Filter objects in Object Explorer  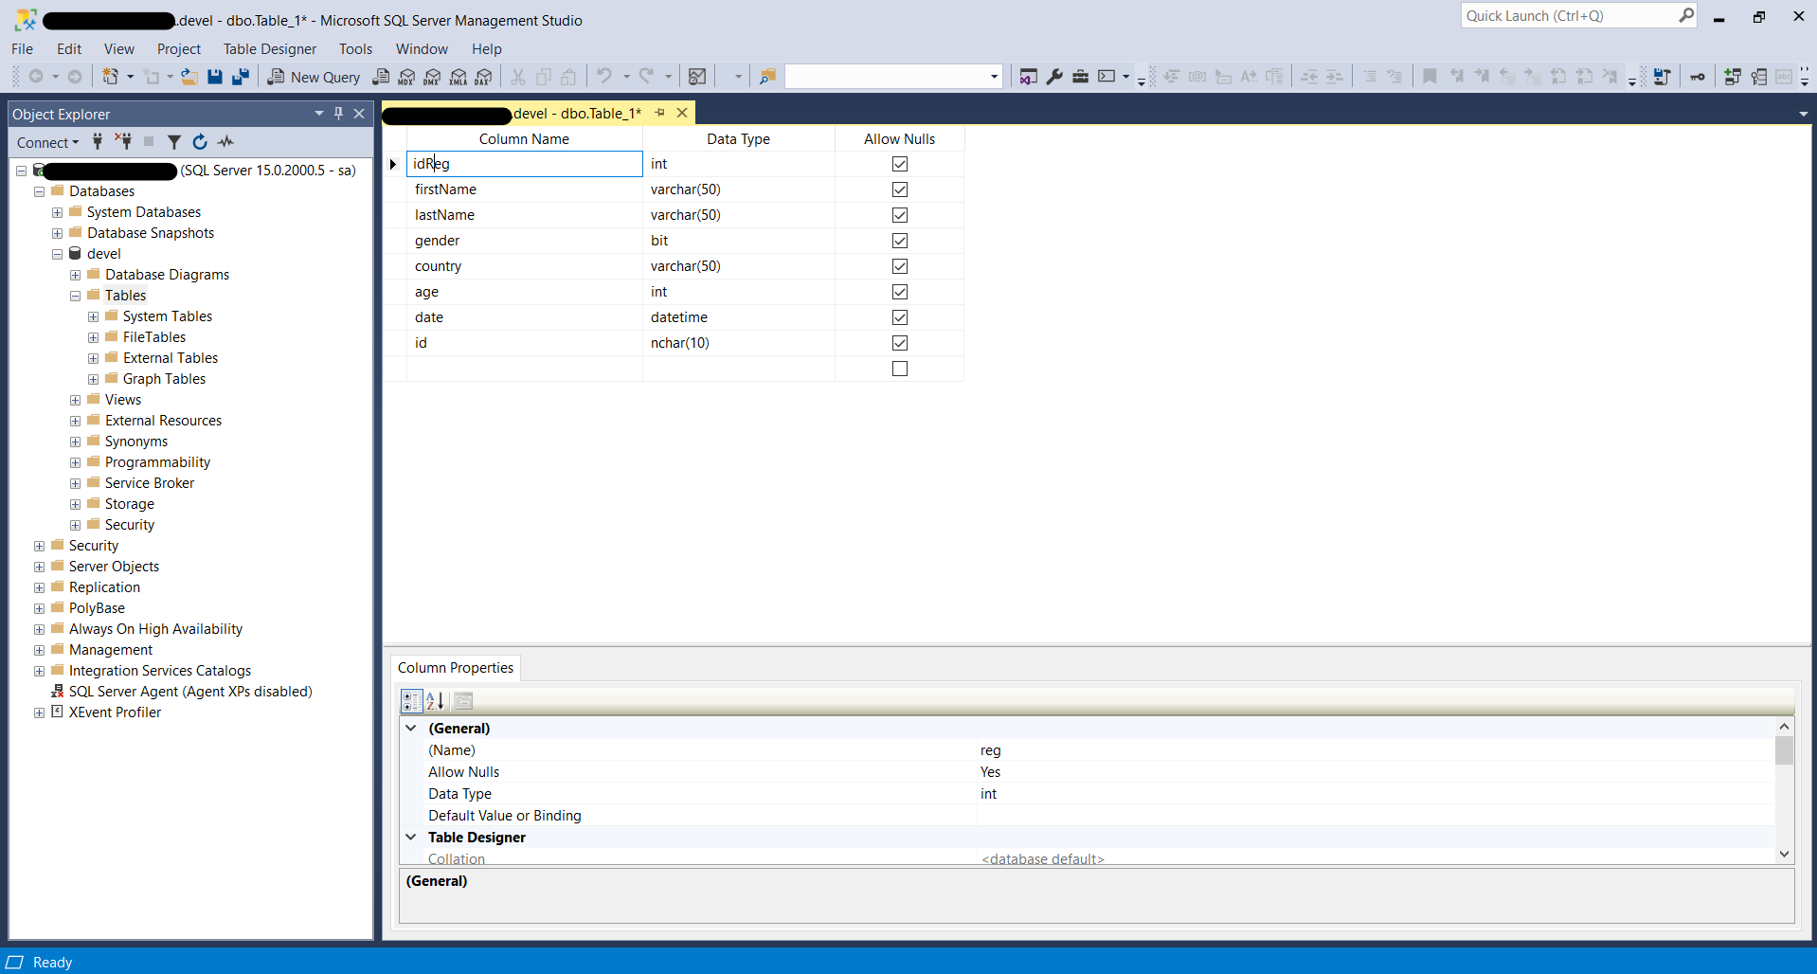pyautogui.click(x=174, y=142)
